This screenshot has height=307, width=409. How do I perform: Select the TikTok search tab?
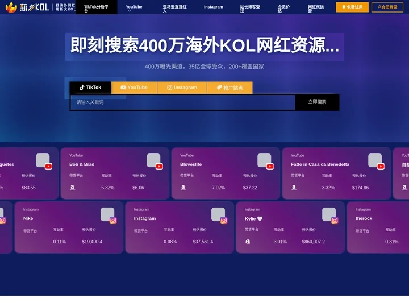(x=90, y=88)
